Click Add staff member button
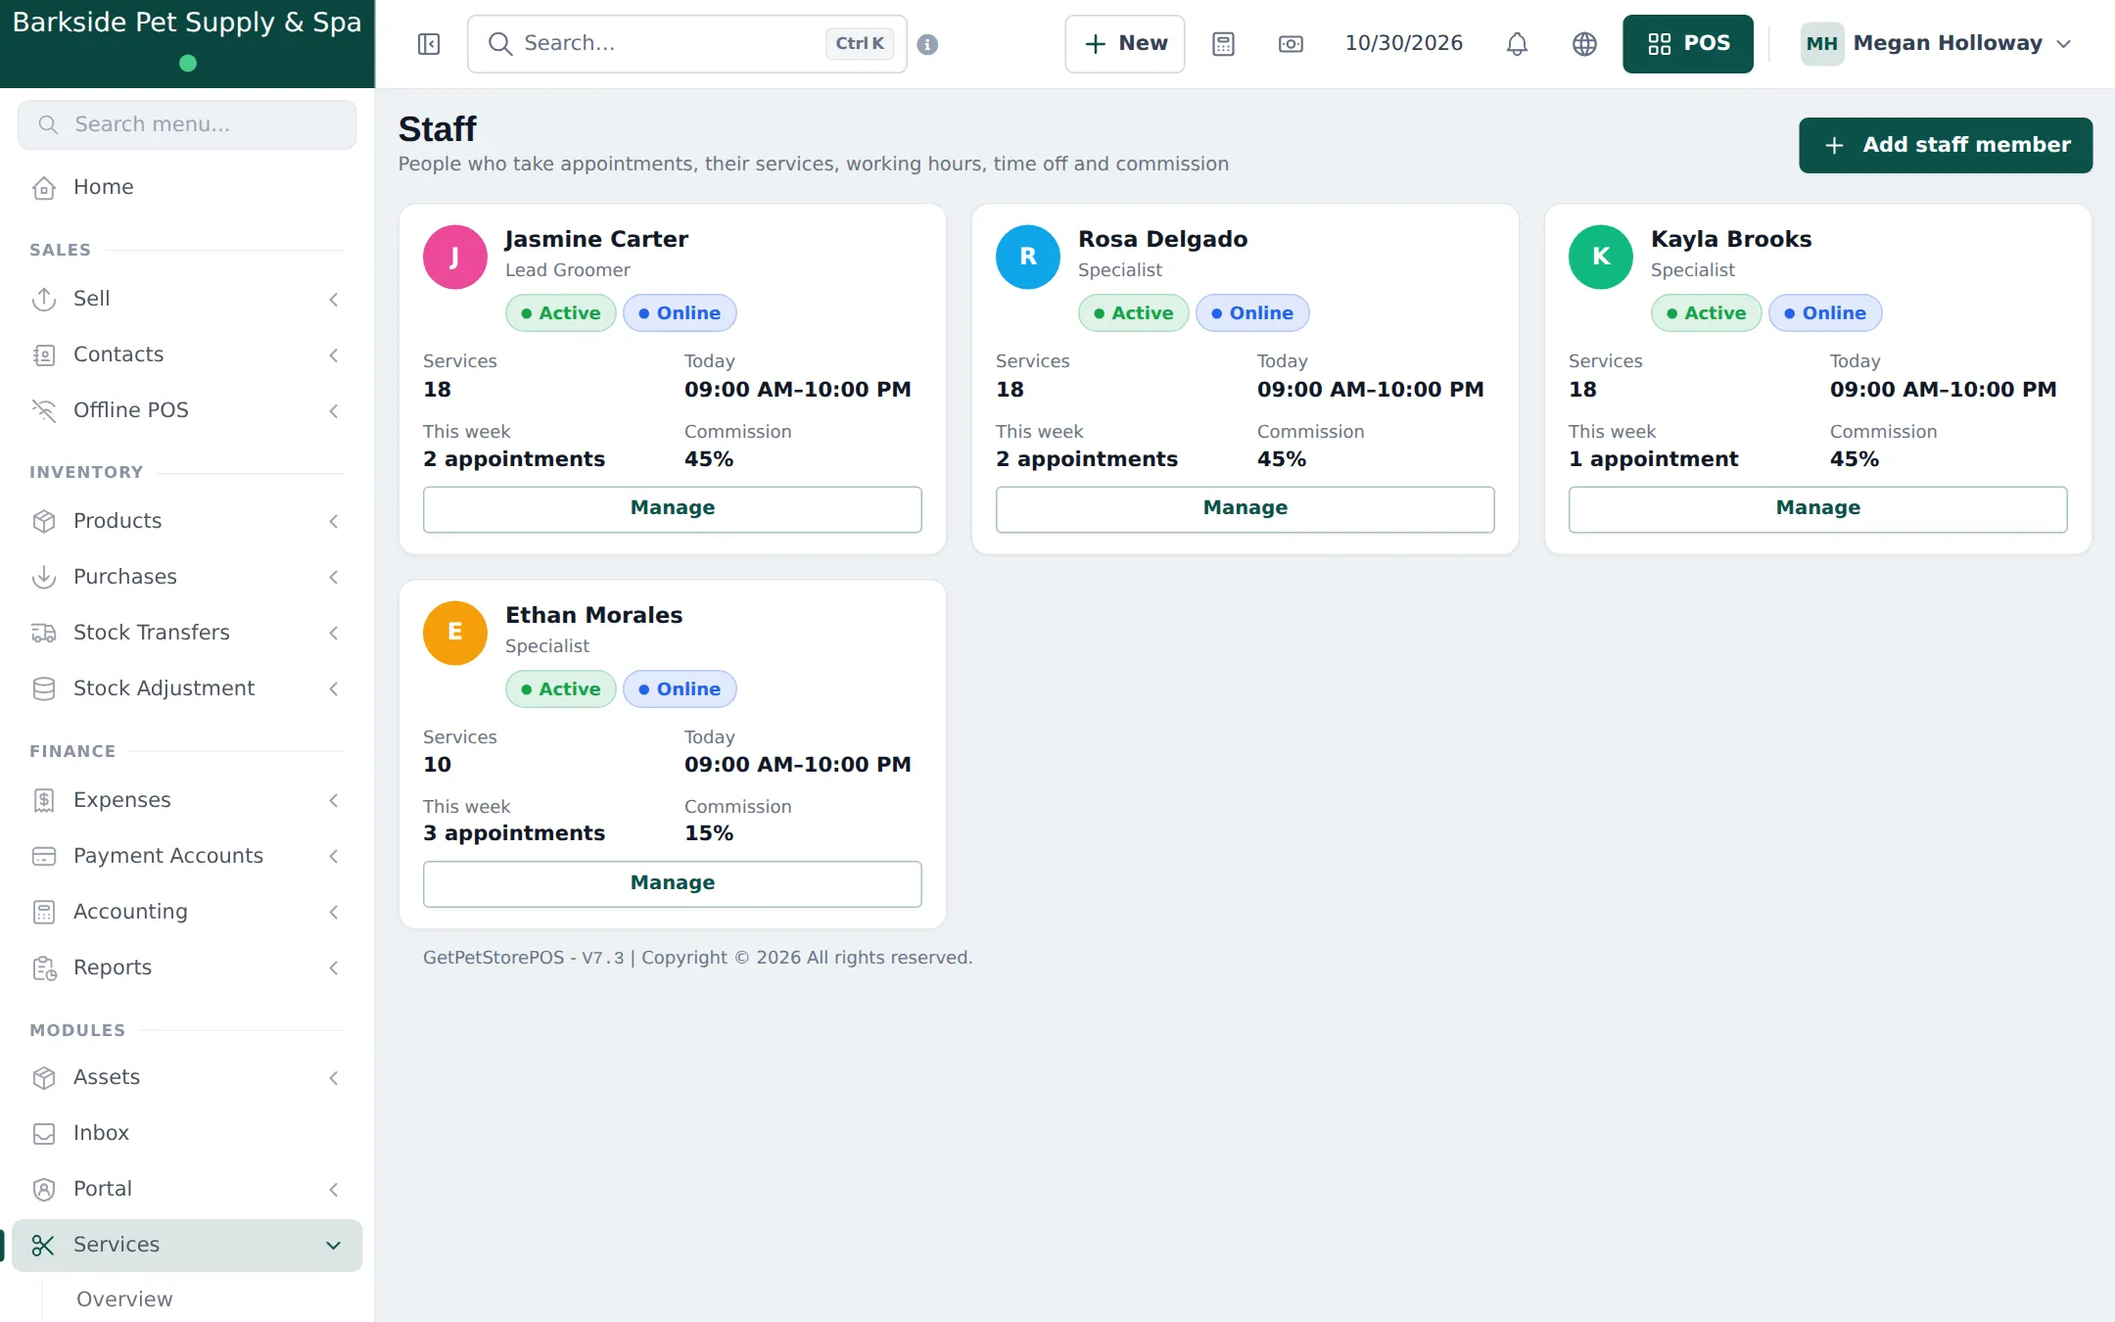The image size is (2115, 1322). [x=1946, y=145]
